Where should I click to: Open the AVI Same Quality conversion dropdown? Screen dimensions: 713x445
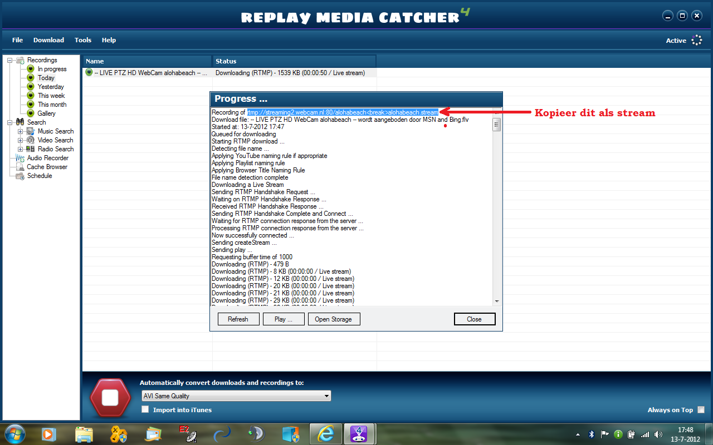point(236,396)
